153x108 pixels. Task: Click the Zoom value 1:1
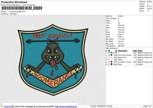tap(148, 11)
